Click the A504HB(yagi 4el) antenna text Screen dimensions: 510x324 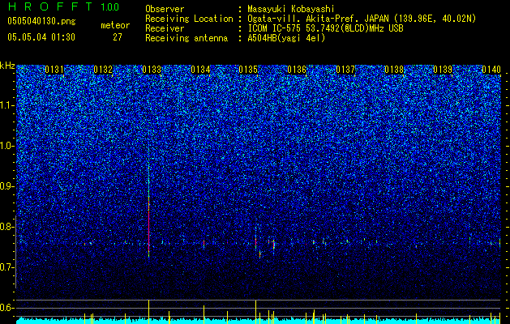click(286, 38)
